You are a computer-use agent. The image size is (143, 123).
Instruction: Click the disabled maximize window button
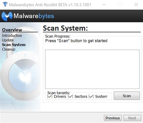click(x=120, y=5)
